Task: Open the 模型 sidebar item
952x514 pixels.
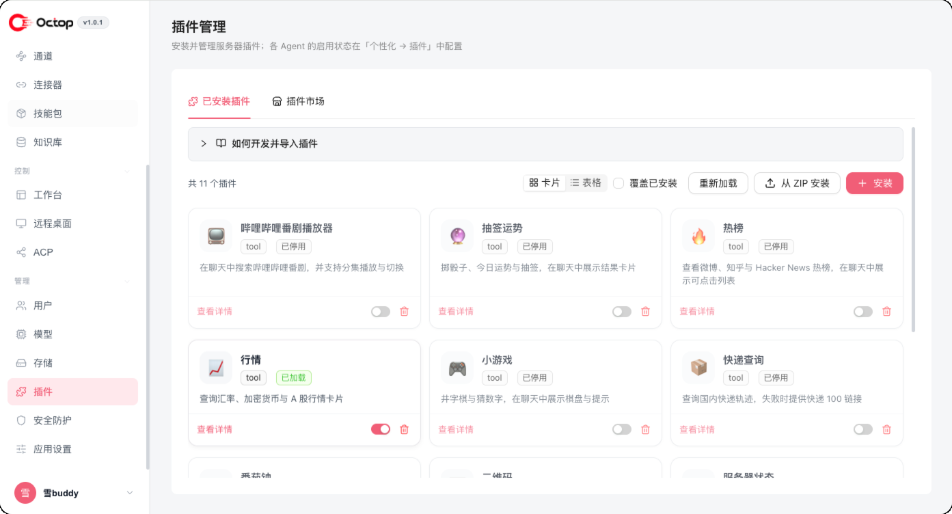Action: click(72, 334)
